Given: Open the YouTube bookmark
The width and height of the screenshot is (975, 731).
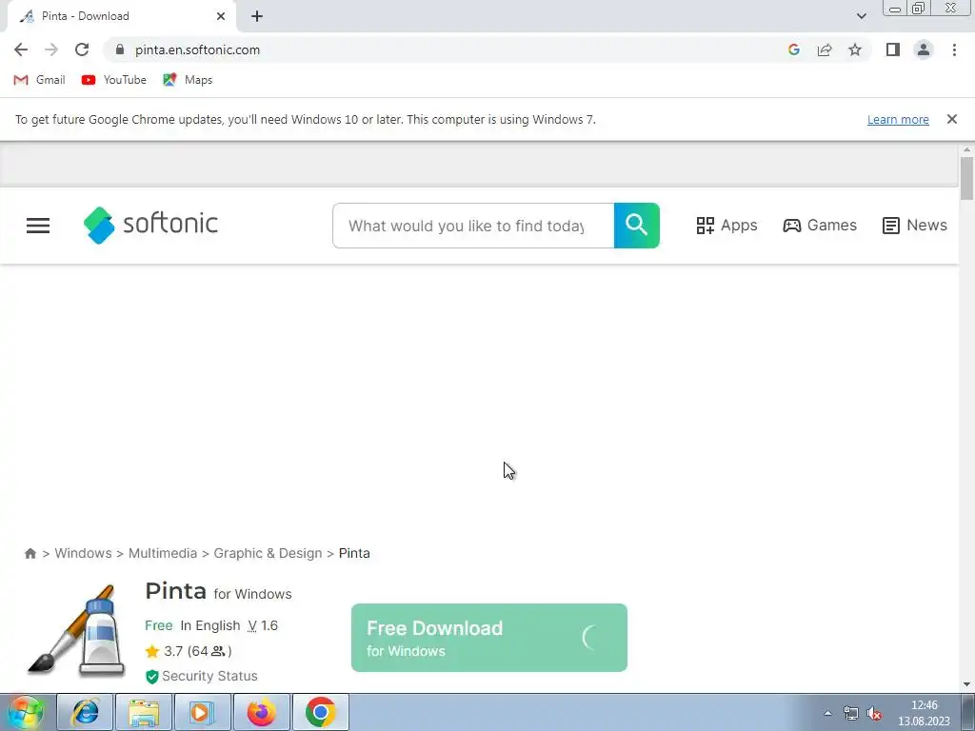Looking at the screenshot, I should (x=114, y=80).
